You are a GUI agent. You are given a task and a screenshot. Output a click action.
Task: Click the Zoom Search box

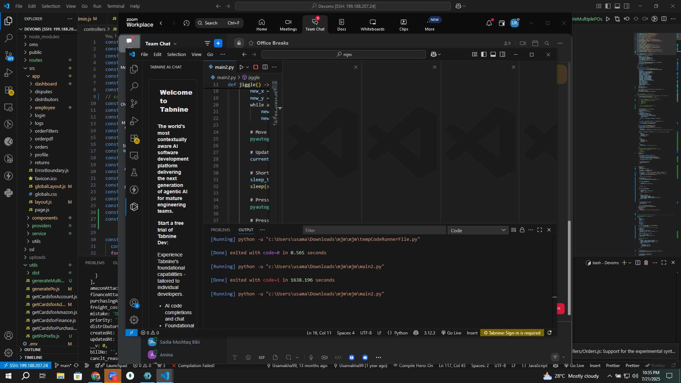[219, 23]
